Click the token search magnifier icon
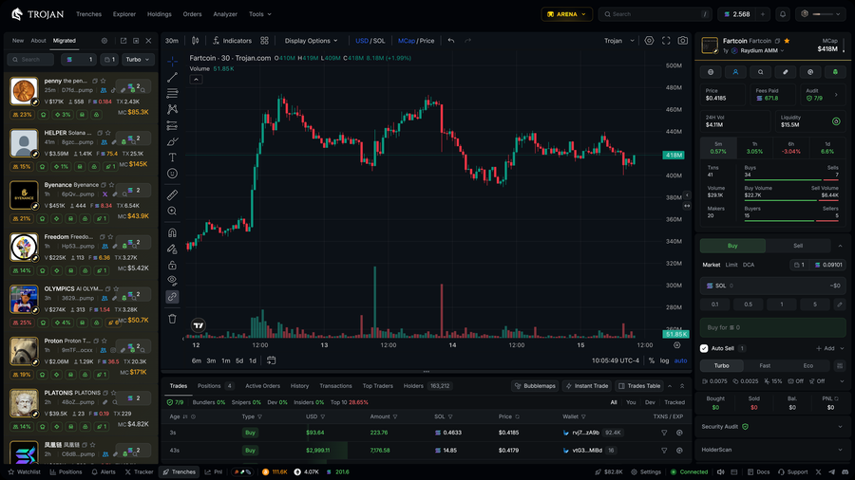Viewport: 855px width, 480px height. (x=760, y=72)
